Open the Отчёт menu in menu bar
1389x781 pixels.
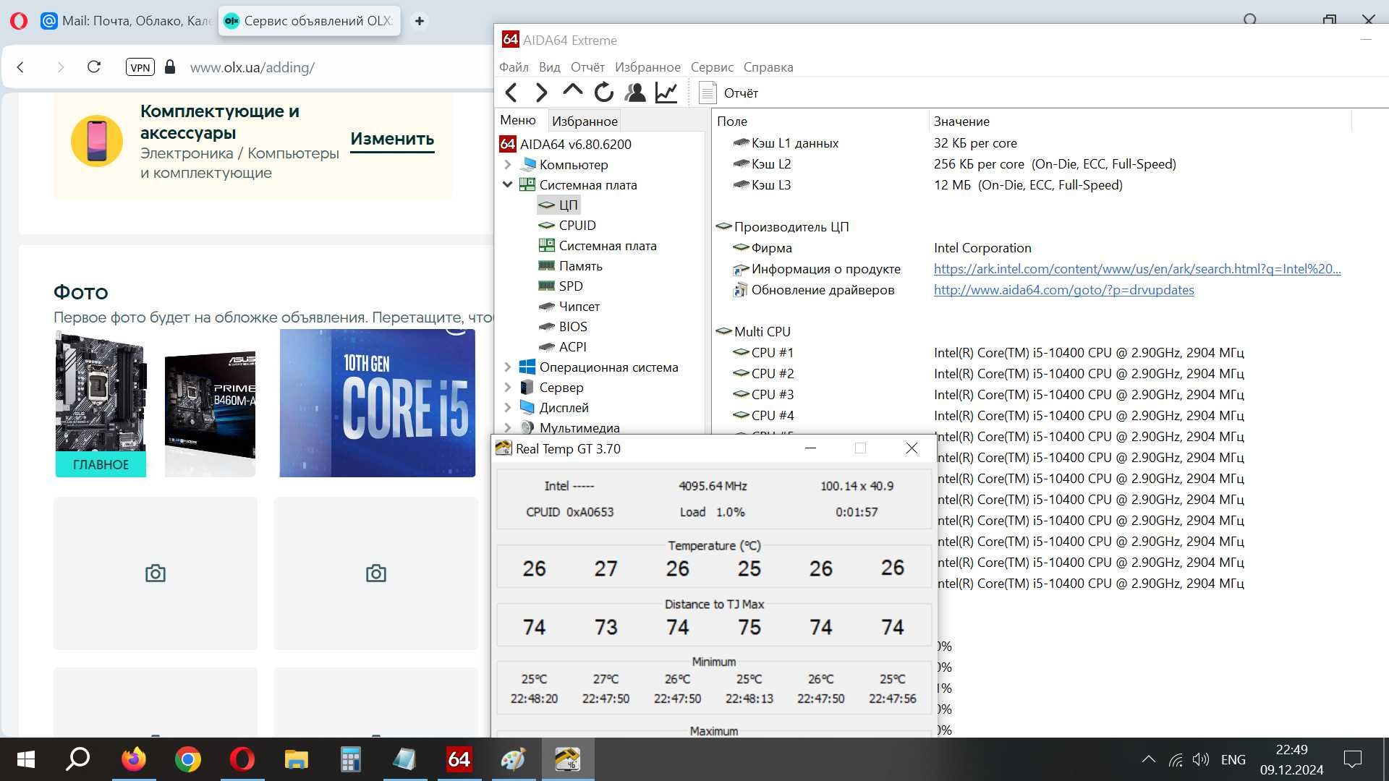(587, 67)
